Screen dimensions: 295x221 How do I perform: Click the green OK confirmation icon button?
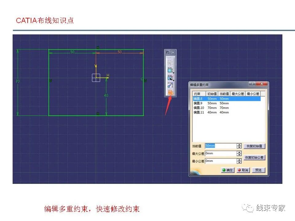(223, 170)
